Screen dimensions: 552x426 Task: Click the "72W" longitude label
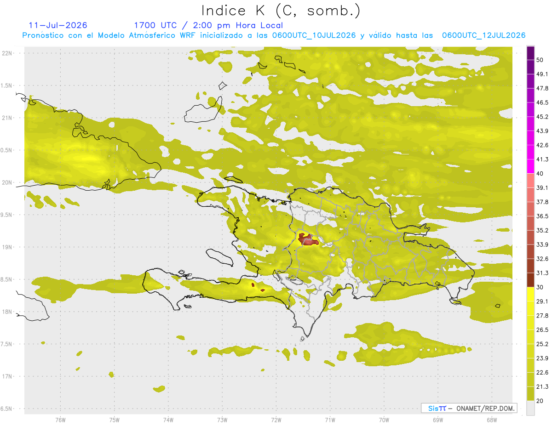tap(276, 420)
